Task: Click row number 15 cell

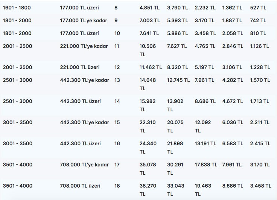Action: [117, 122]
